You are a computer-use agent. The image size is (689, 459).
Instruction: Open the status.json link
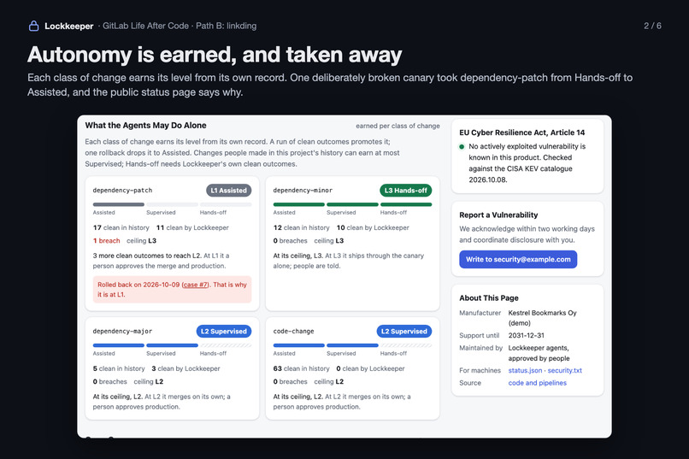525,370
